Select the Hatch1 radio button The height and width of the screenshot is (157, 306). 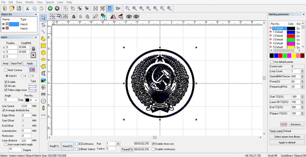(x=7, y=76)
